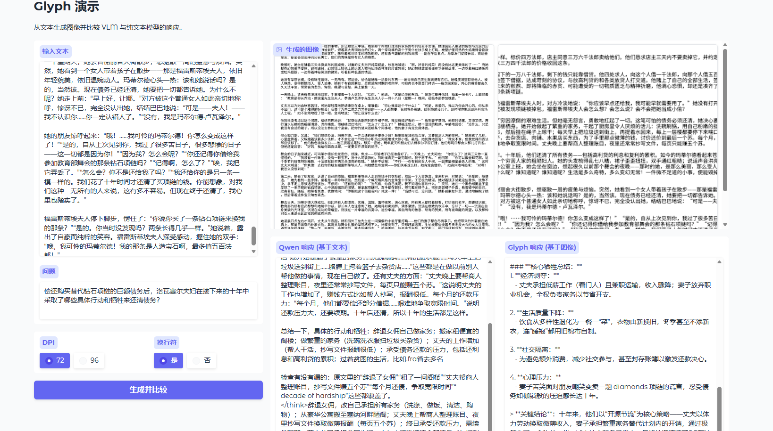
Task: Choose 否 for the 换行符 option
Action: coord(202,360)
